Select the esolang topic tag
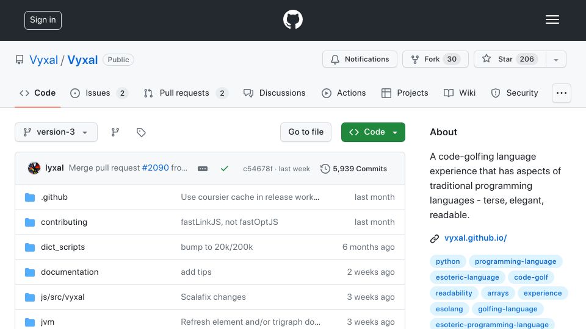586x329 pixels. tap(449, 309)
